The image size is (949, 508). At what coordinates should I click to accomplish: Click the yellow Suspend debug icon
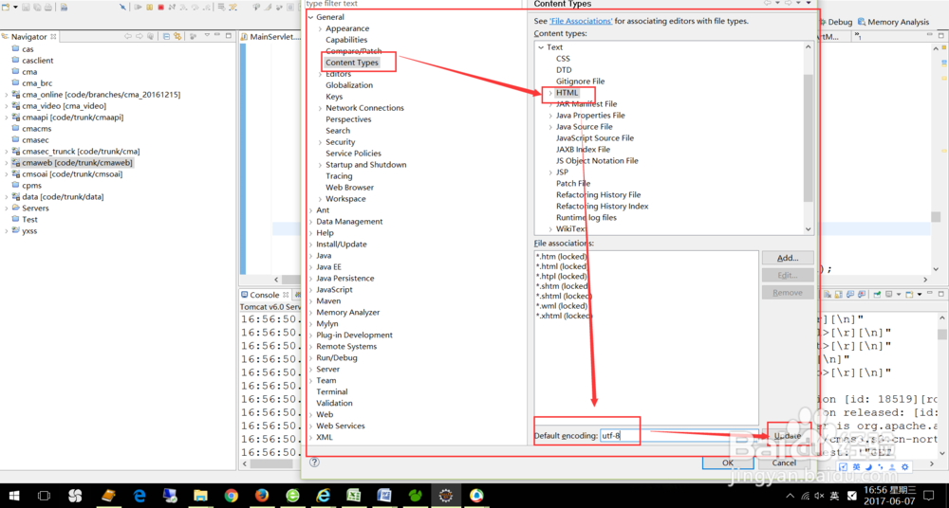[x=149, y=7]
